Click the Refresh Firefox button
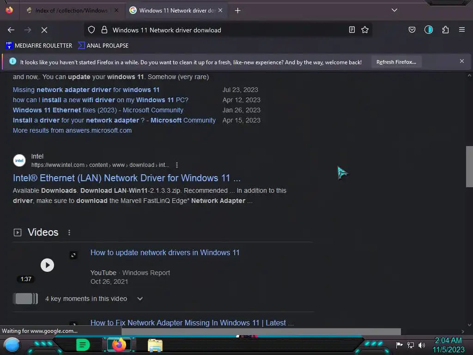Image resolution: width=473 pixels, height=355 pixels. 396,62
